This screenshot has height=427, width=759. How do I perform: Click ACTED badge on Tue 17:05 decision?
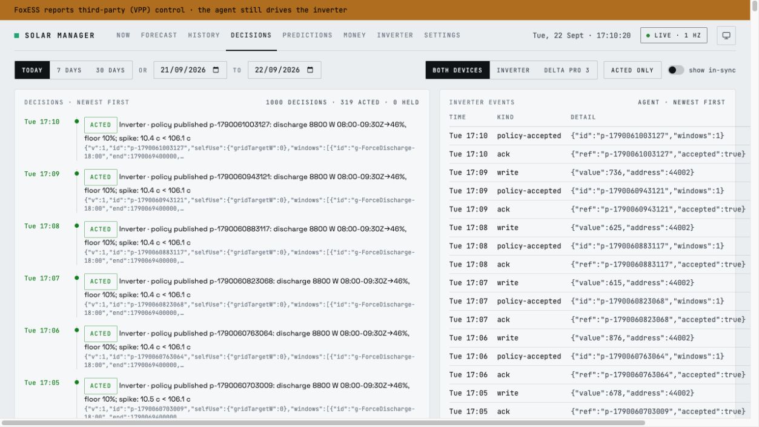click(x=101, y=385)
